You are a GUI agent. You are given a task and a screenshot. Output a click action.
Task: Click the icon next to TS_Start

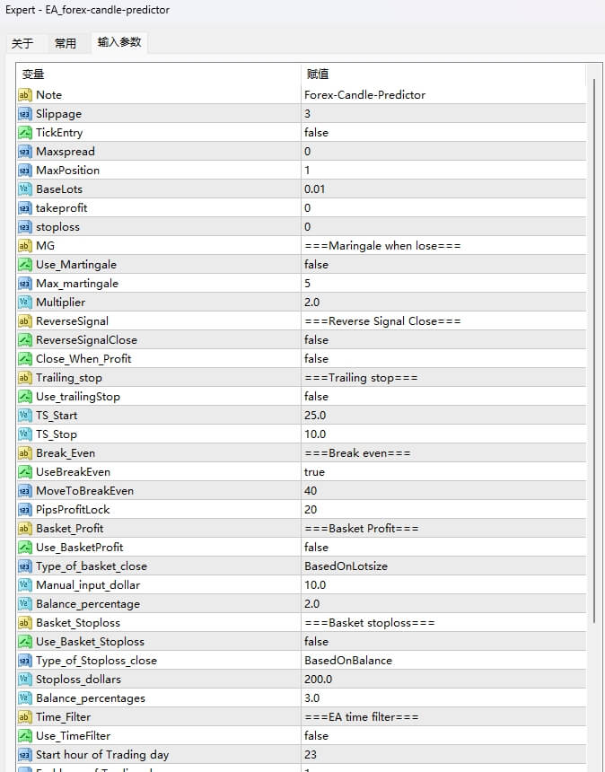coord(25,416)
